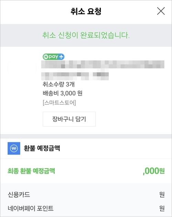Click the green 취소 신청이 완료되었습니다 banner
Screen dimensions: 172x217
[x=86, y=35]
